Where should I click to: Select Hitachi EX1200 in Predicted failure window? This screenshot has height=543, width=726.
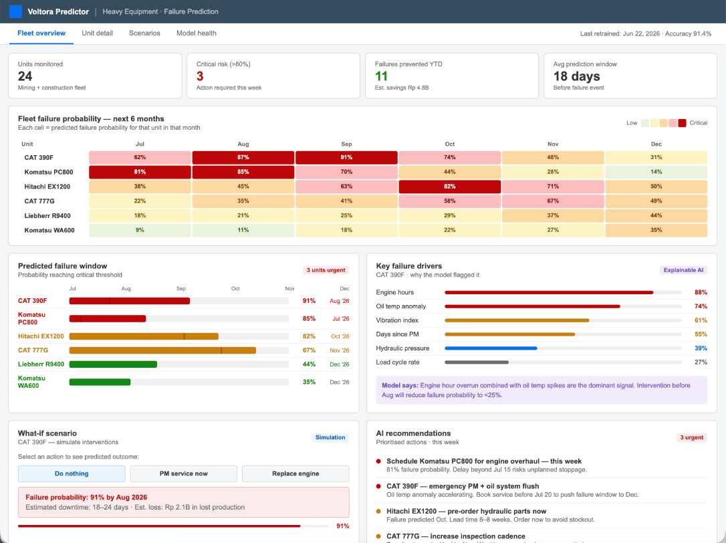coord(41,336)
